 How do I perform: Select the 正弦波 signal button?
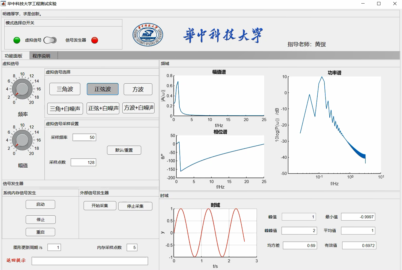(103, 89)
